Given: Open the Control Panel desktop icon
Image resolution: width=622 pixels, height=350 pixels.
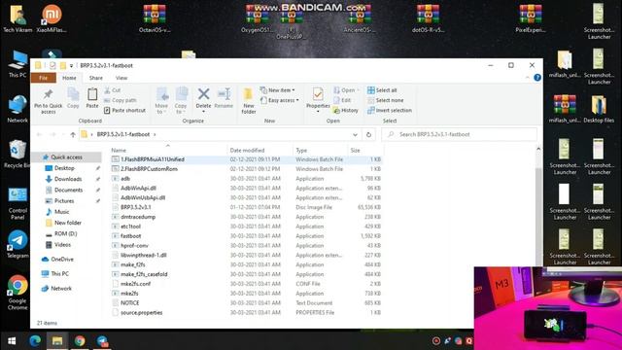Looking at the screenshot, I should coord(17,203).
